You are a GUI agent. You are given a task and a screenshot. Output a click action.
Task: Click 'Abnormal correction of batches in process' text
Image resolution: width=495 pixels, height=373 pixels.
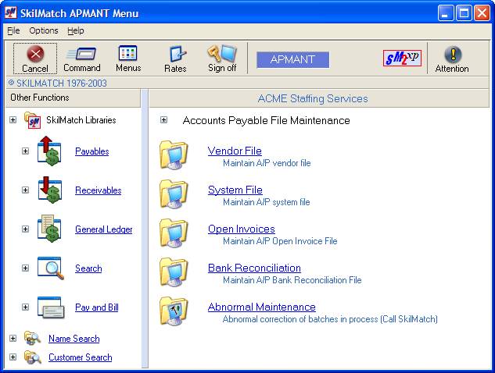[x=300, y=319]
